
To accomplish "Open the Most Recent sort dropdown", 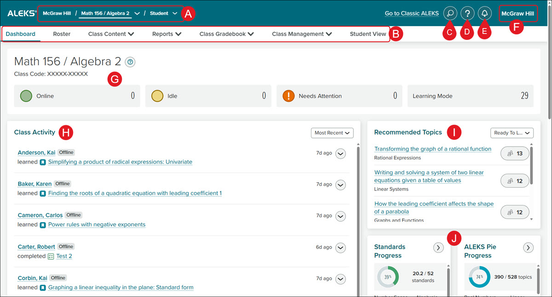I will tap(332, 133).
